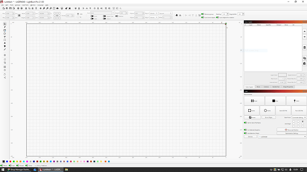The image size is (307, 172).
Task: Disable the Move as group switch
Action: pos(202,14)
